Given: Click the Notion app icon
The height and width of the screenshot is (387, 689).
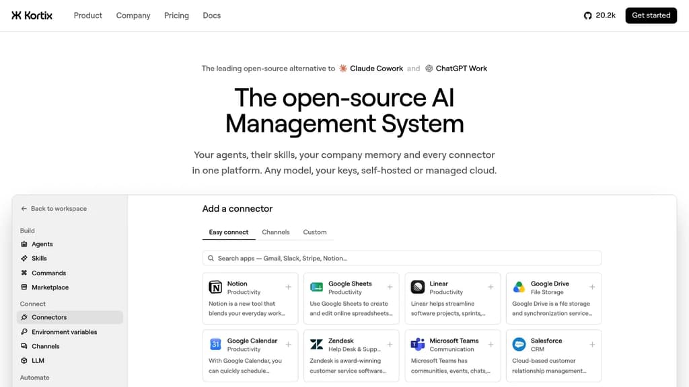Looking at the screenshot, I should point(215,288).
